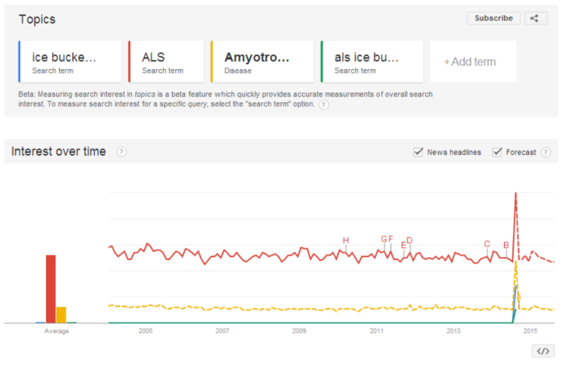Viewport: 564px width, 367px height.
Task: Select the ALS search term card
Action: 166,62
